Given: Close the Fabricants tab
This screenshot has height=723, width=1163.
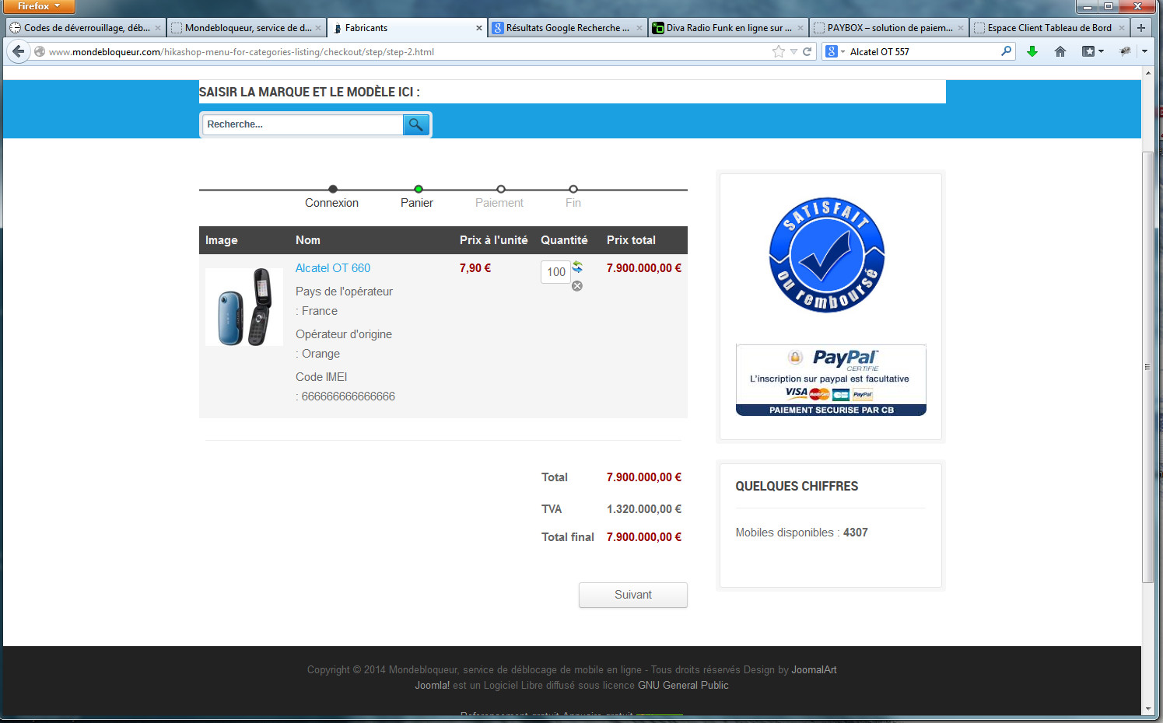Looking at the screenshot, I should click(x=479, y=28).
